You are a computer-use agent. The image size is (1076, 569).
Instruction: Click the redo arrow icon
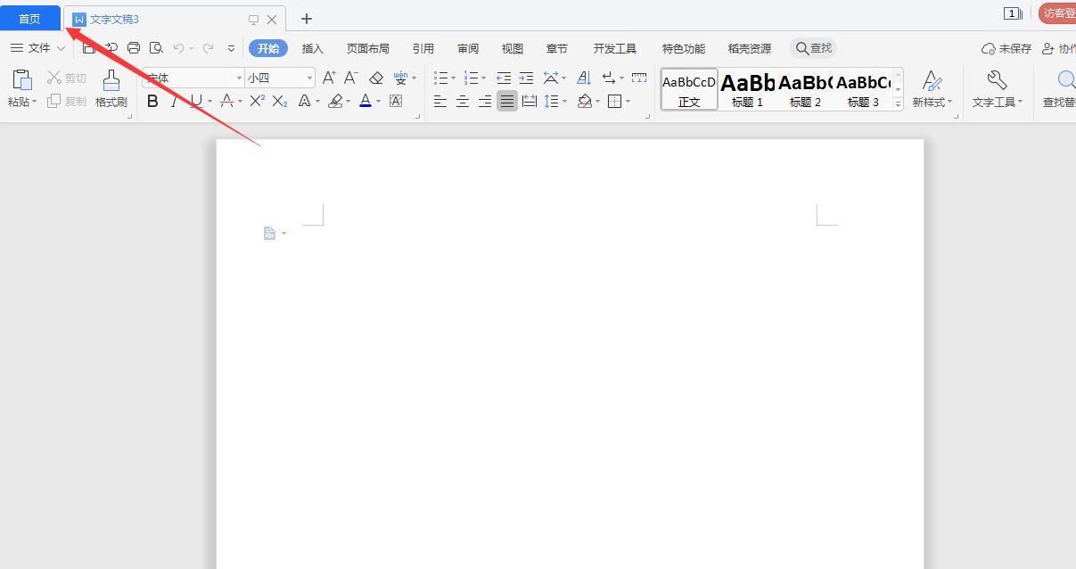point(208,48)
